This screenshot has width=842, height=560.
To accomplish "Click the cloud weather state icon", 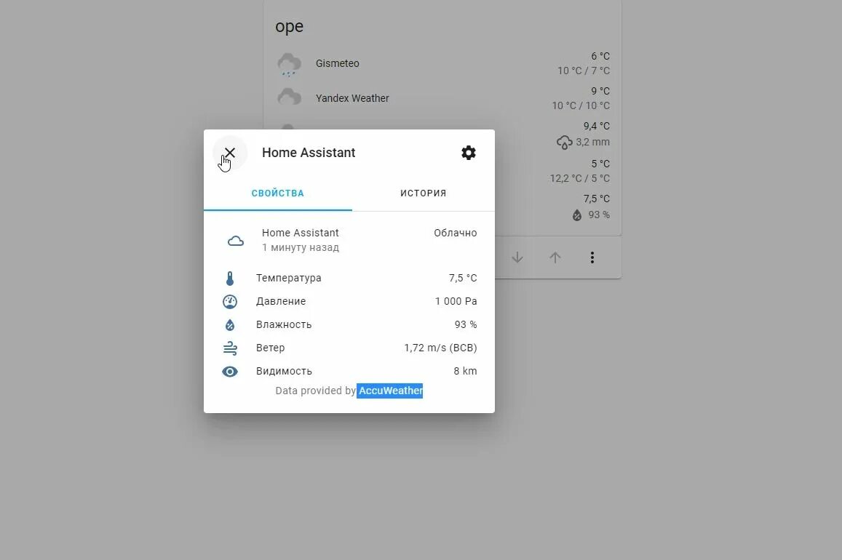I will coord(235,241).
